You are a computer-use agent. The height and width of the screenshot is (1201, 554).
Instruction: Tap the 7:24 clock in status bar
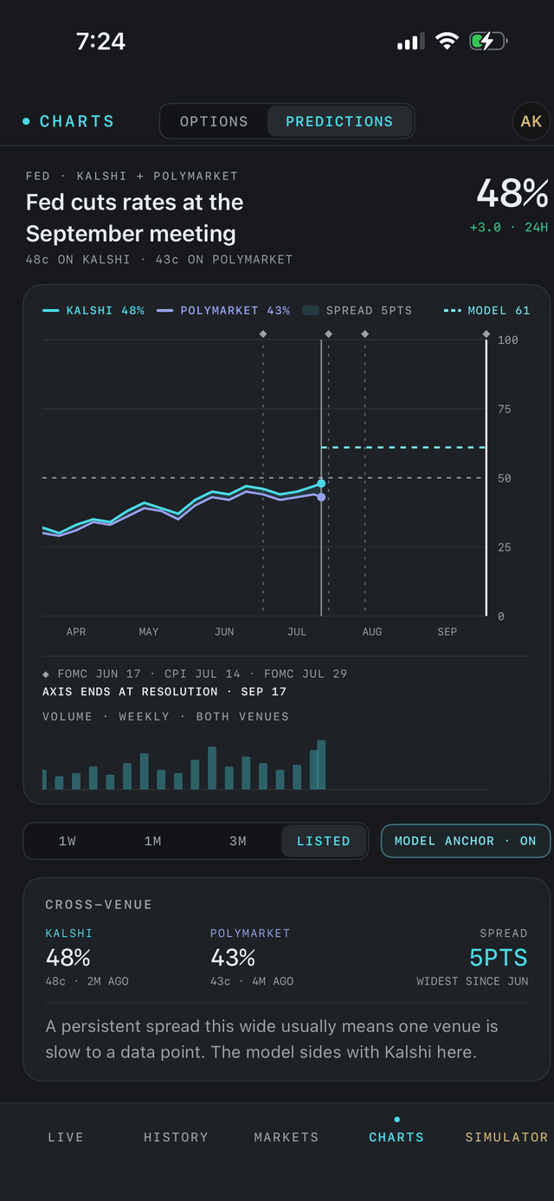100,41
